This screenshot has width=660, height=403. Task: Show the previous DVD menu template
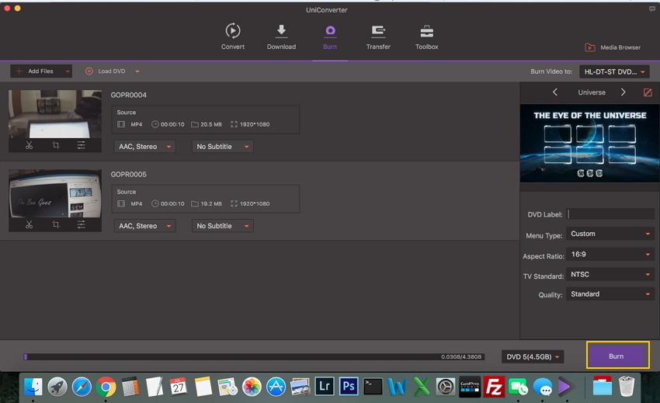(555, 92)
